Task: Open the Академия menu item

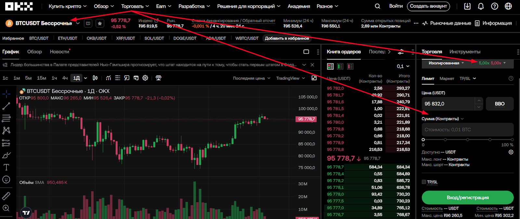Action: tap(299, 6)
